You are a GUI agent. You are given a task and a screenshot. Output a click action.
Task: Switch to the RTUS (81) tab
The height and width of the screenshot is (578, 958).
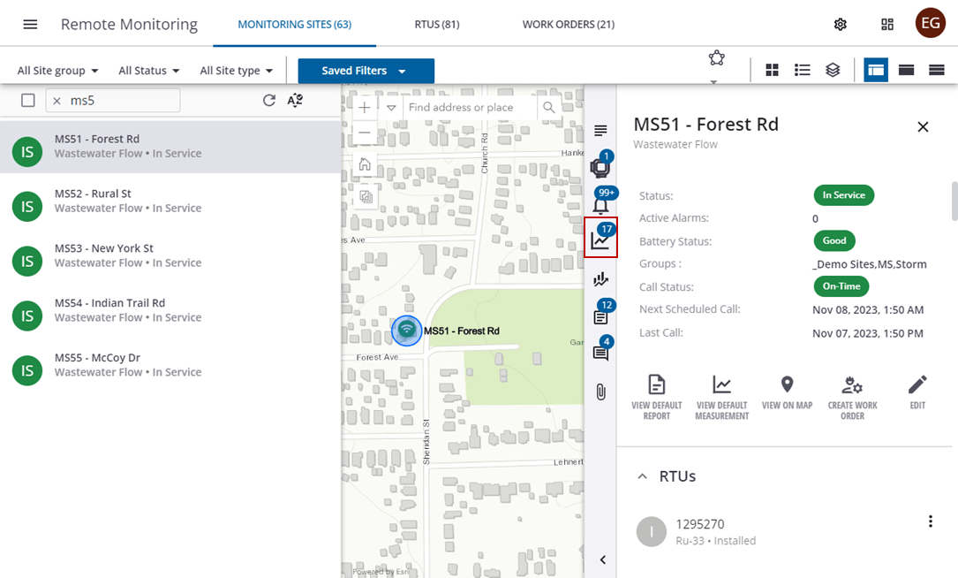[x=436, y=24]
